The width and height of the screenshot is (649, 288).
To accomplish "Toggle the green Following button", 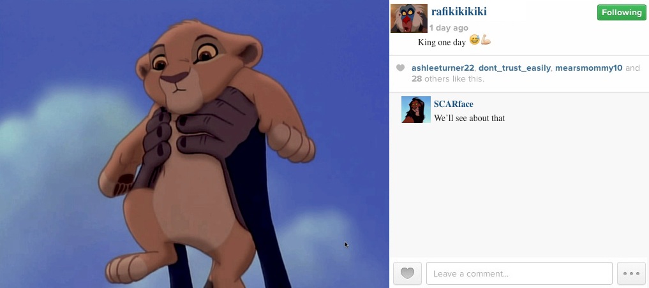I will click(x=622, y=12).
